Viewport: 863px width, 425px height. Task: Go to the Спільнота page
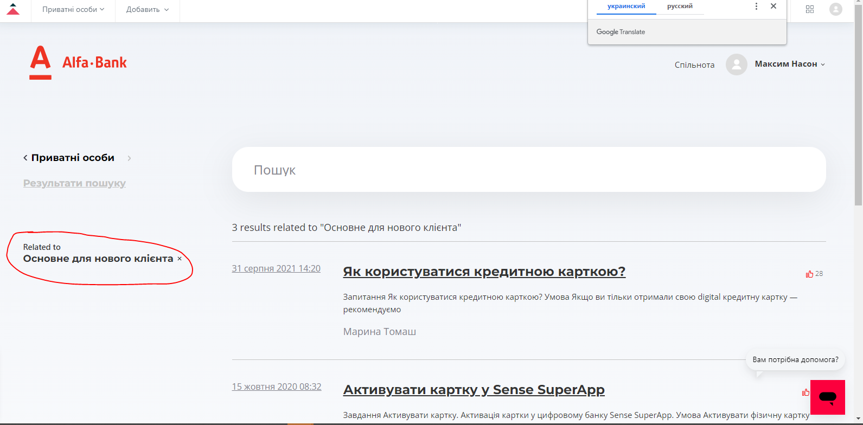pyautogui.click(x=694, y=65)
